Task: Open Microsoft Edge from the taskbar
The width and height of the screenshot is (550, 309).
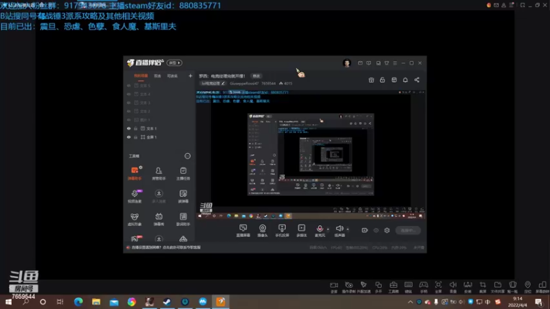Action: (x=78, y=301)
